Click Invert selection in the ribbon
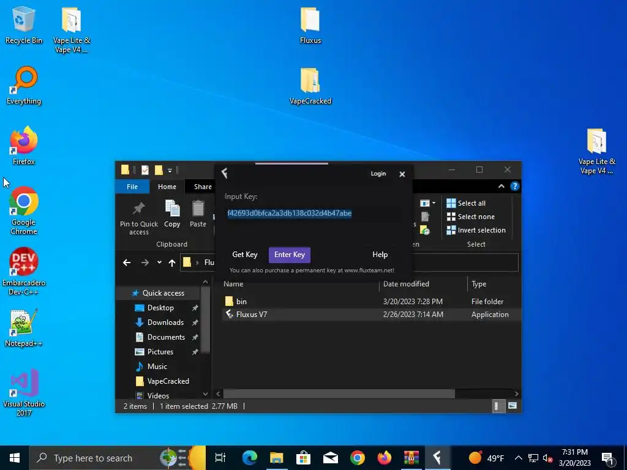 pos(476,230)
